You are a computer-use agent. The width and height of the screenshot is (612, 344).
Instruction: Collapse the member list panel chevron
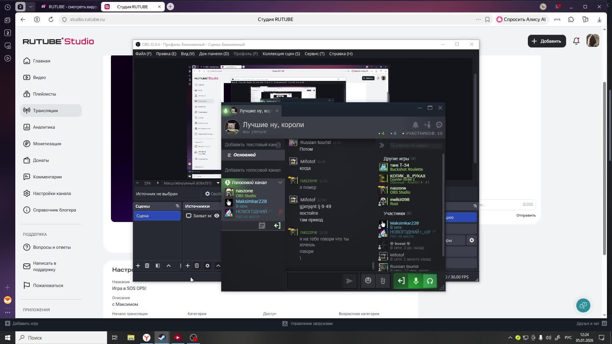(382, 146)
